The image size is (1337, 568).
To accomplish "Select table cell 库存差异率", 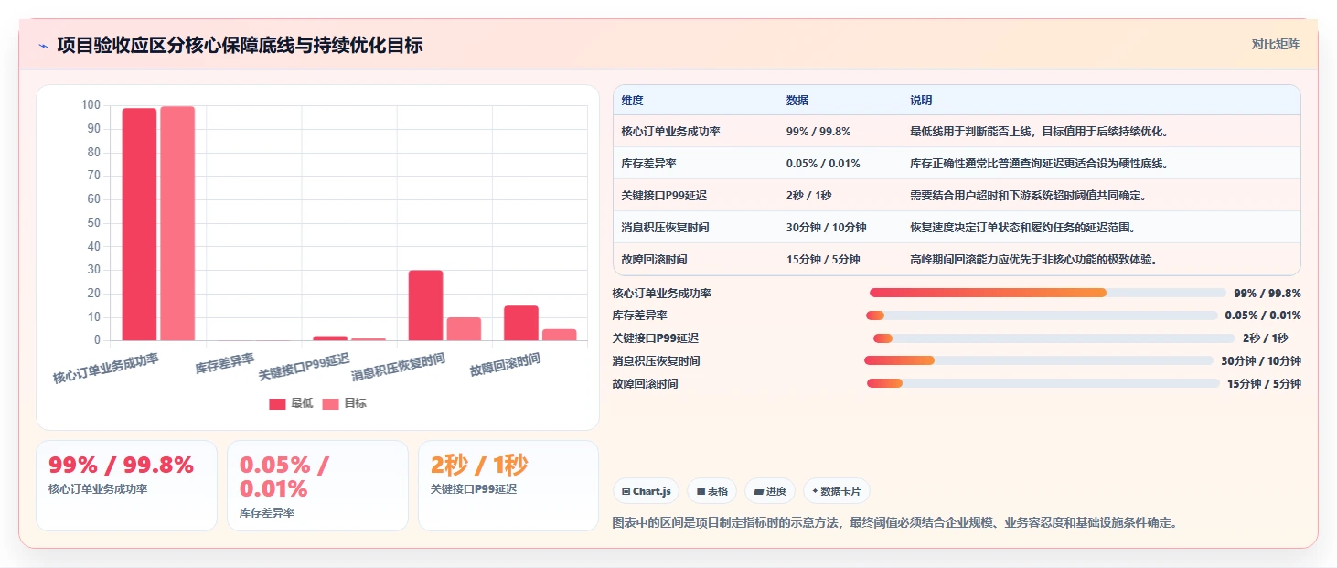I will [648, 164].
